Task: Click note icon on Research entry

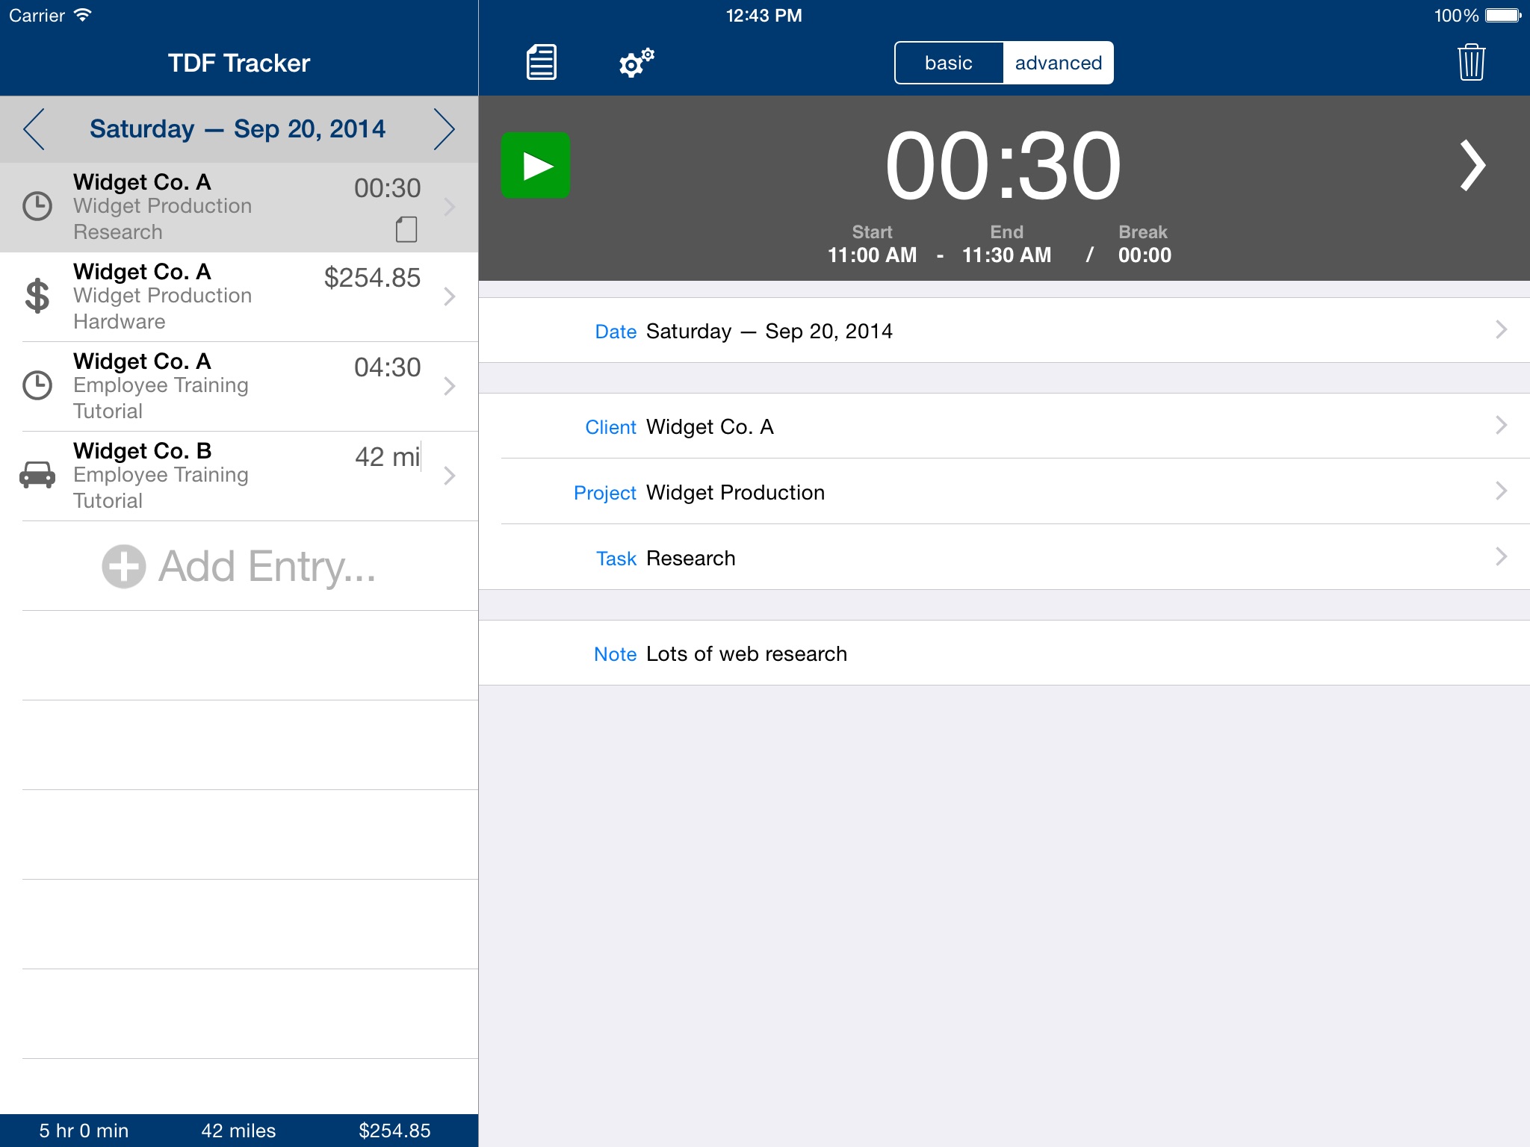Action: click(406, 229)
